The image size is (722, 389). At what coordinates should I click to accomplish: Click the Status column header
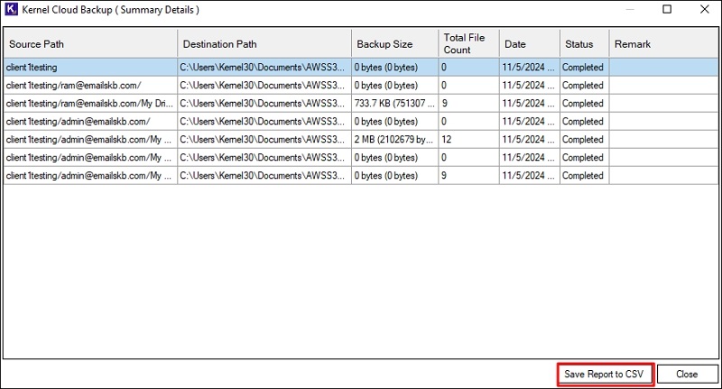coord(584,43)
